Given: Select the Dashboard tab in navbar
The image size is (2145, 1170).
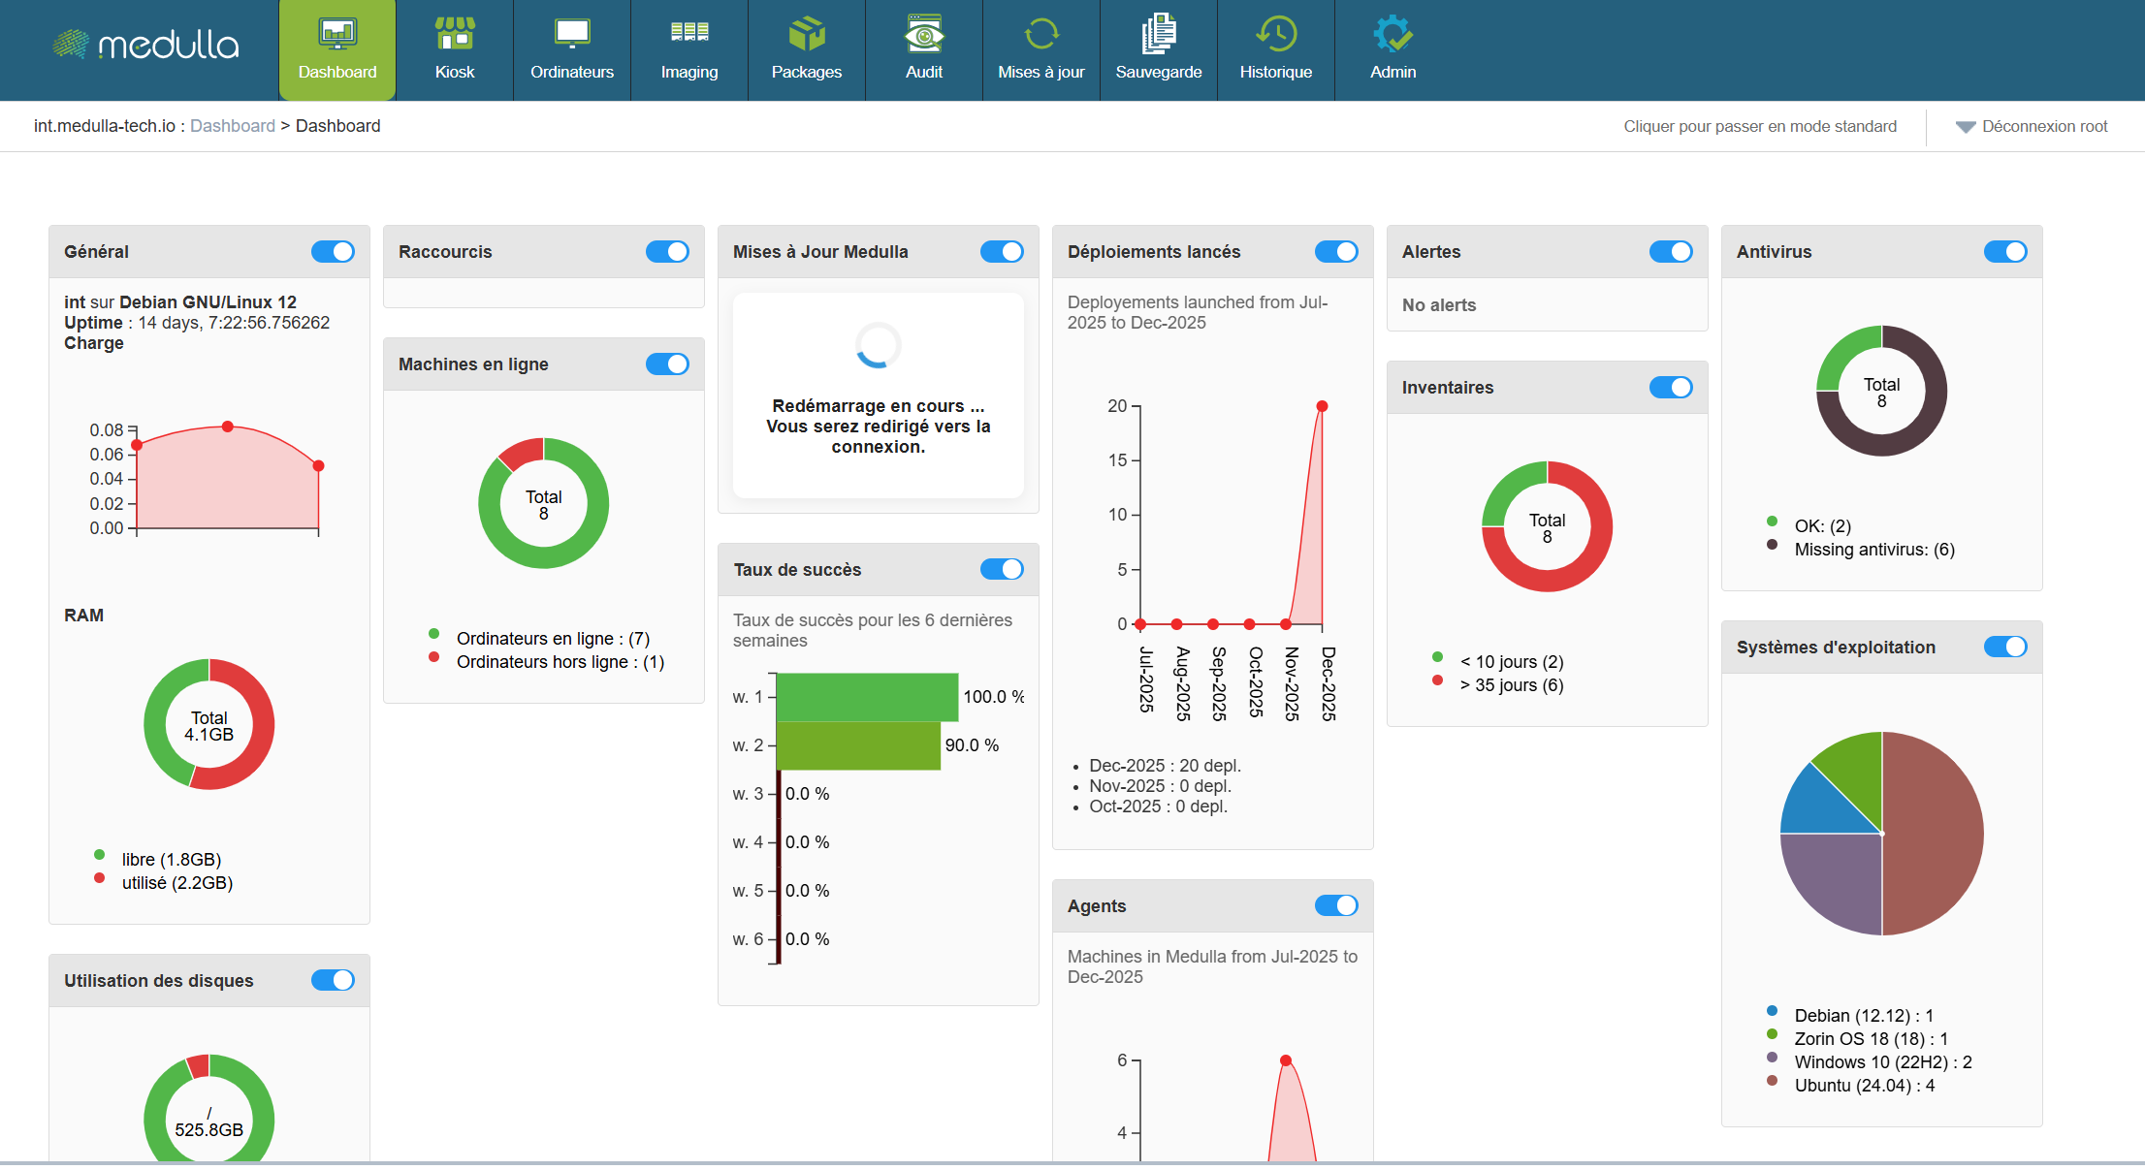Looking at the screenshot, I should coord(336,50).
